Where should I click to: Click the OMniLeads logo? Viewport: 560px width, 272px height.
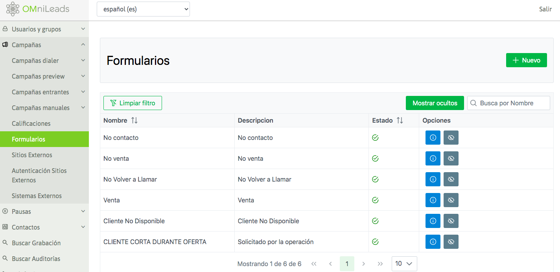pyautogui.click(x=38, y=9)
